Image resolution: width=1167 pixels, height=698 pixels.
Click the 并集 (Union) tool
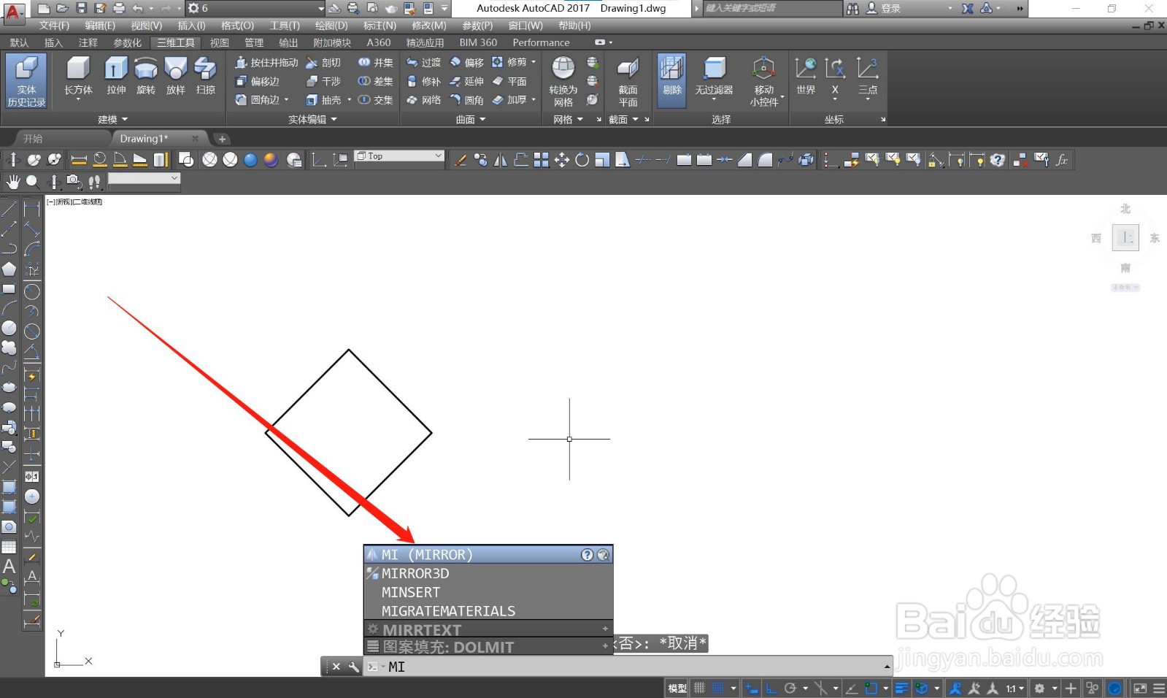376,63
